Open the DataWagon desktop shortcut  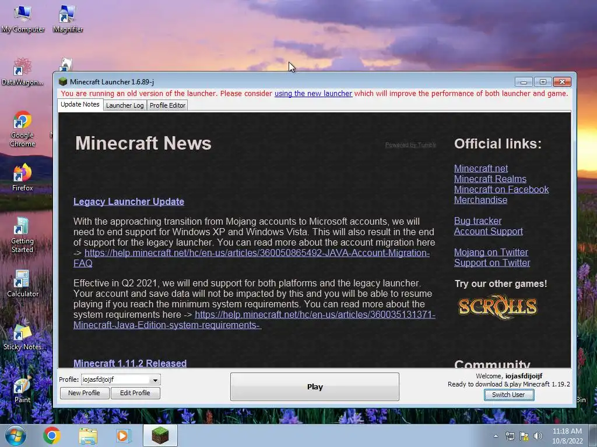click(23, 72)
